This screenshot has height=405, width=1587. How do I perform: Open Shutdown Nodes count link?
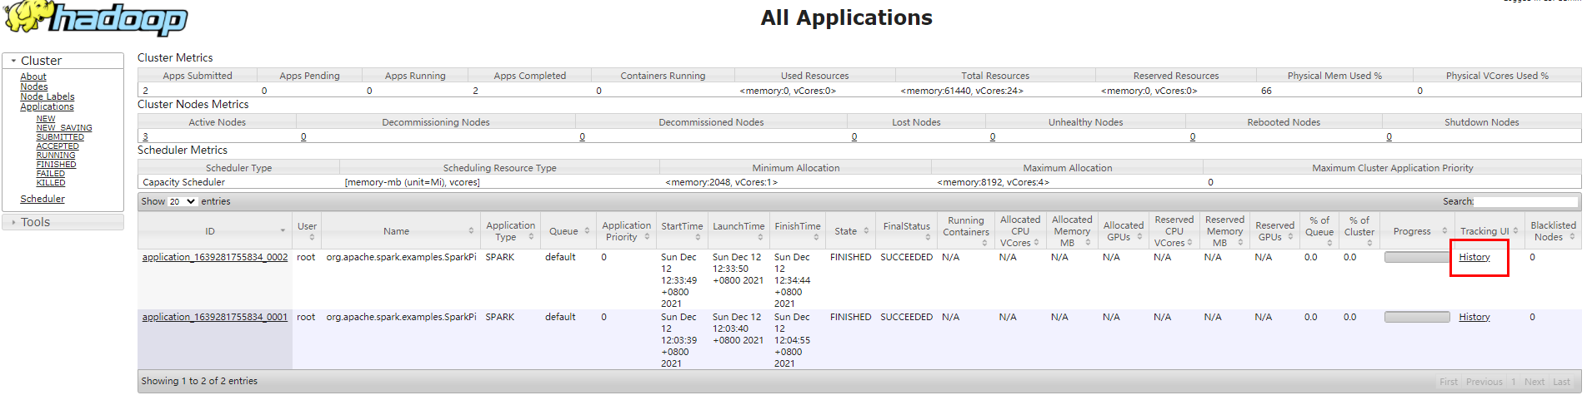1389,136
